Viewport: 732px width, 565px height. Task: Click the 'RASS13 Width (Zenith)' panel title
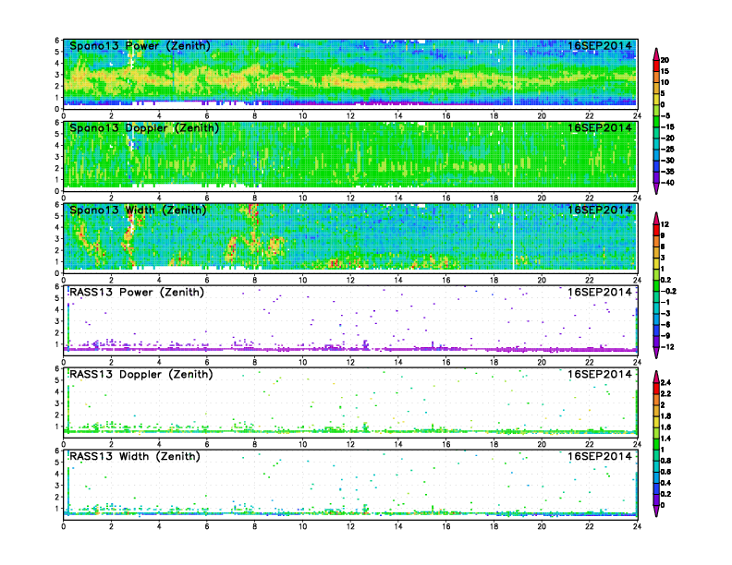[x=135, y=456]
